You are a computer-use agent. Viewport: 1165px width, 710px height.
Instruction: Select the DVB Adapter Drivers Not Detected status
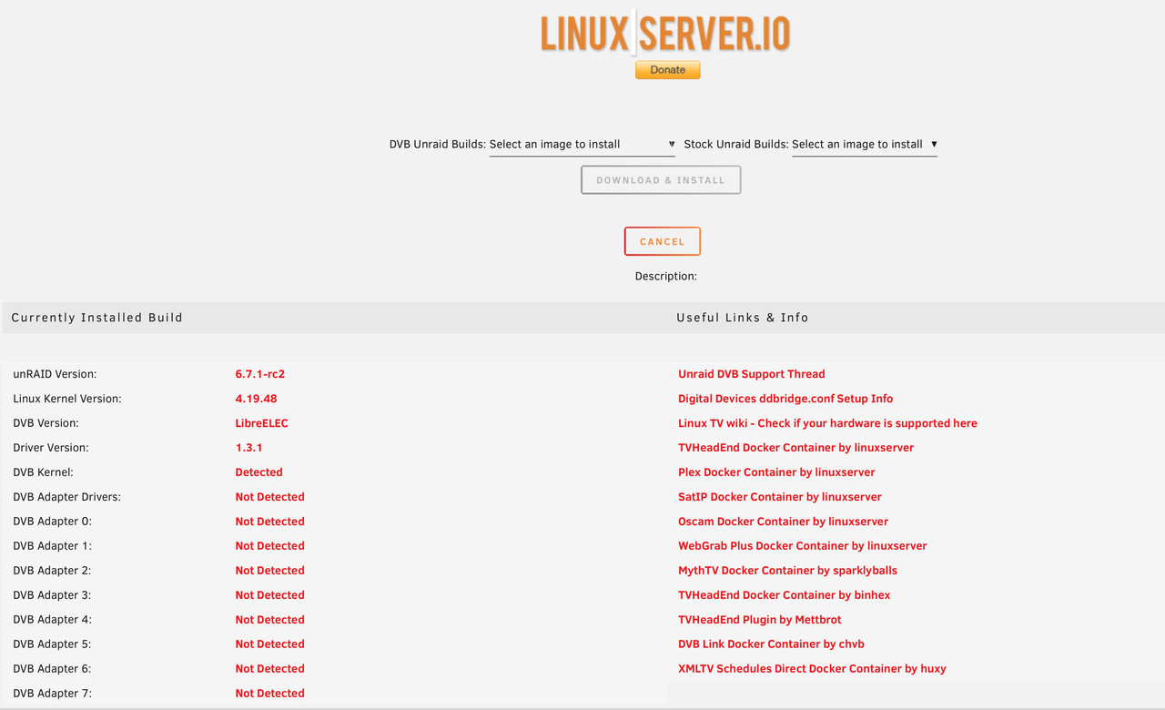(269, 497)
